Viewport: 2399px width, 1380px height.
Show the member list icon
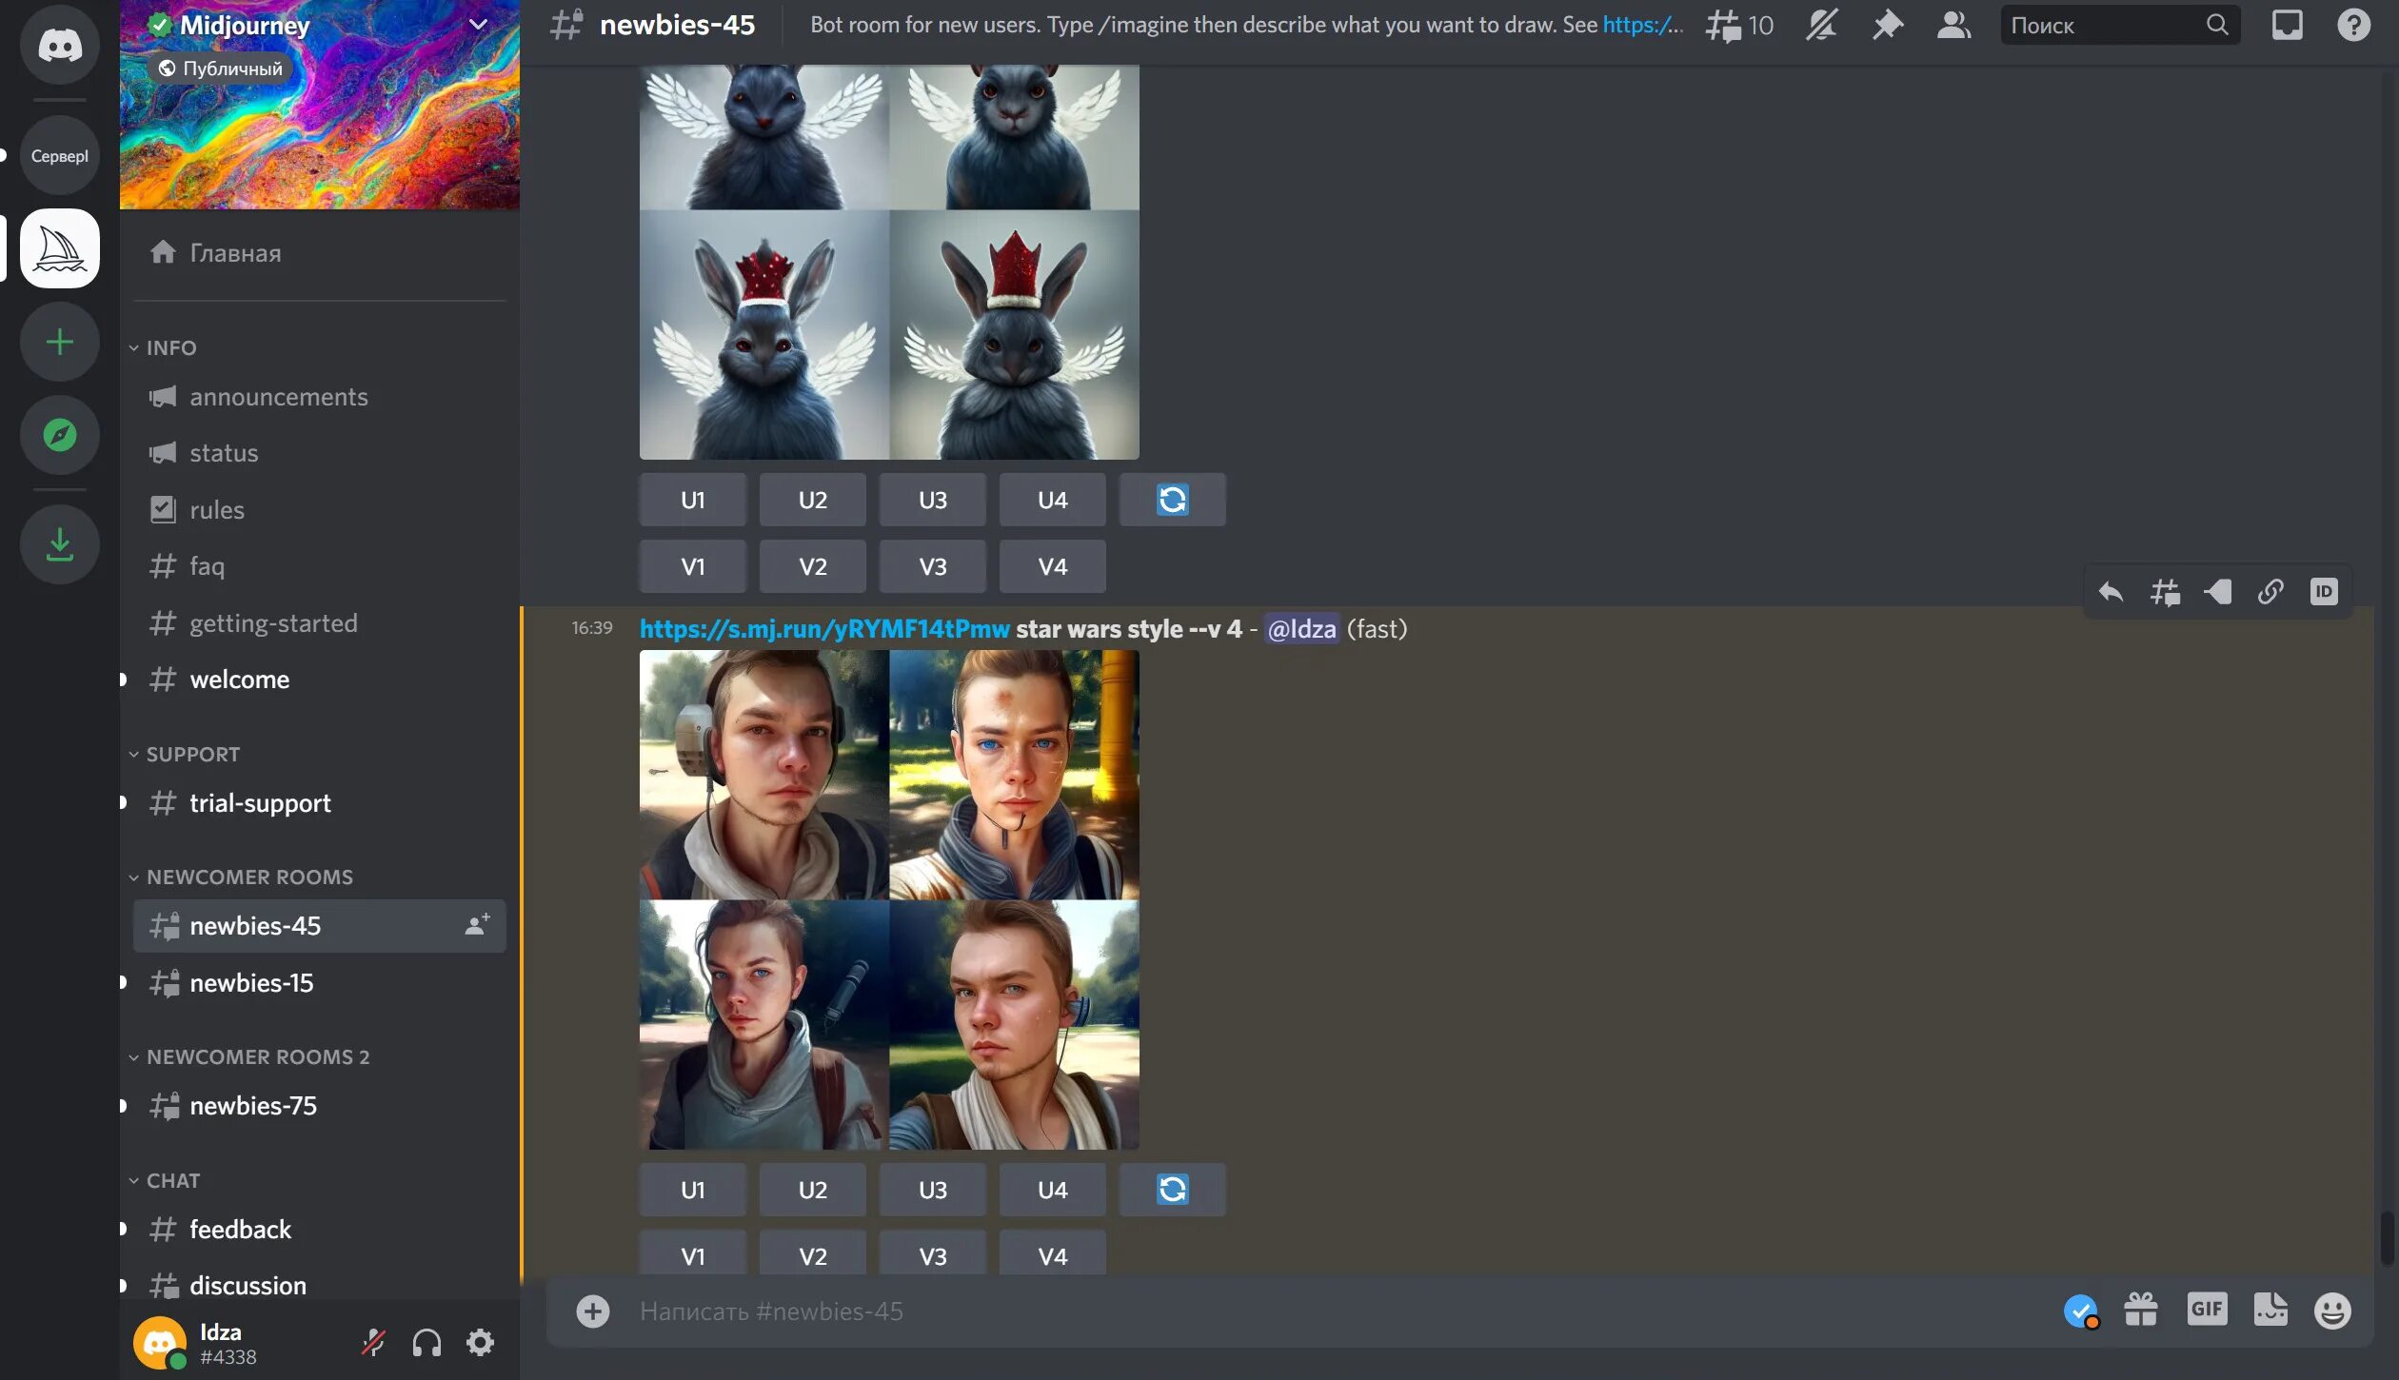click(1953, 25)
